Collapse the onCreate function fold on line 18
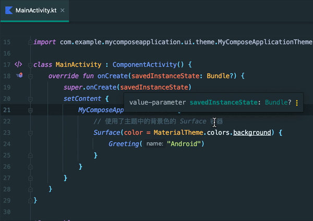Screen dimensions: 313x221 [x=30, y=76]
